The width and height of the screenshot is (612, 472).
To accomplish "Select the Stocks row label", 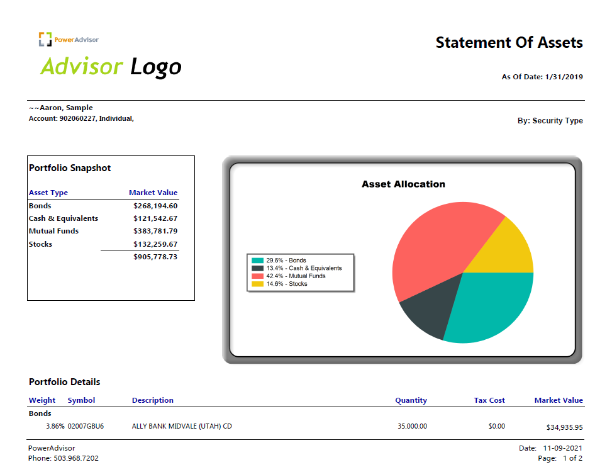I will (40, 244).
